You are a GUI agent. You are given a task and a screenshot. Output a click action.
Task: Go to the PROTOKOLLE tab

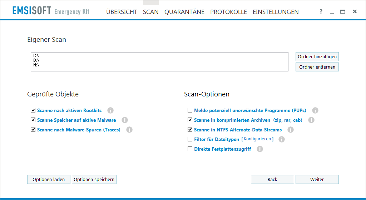[x=228, y=12]
